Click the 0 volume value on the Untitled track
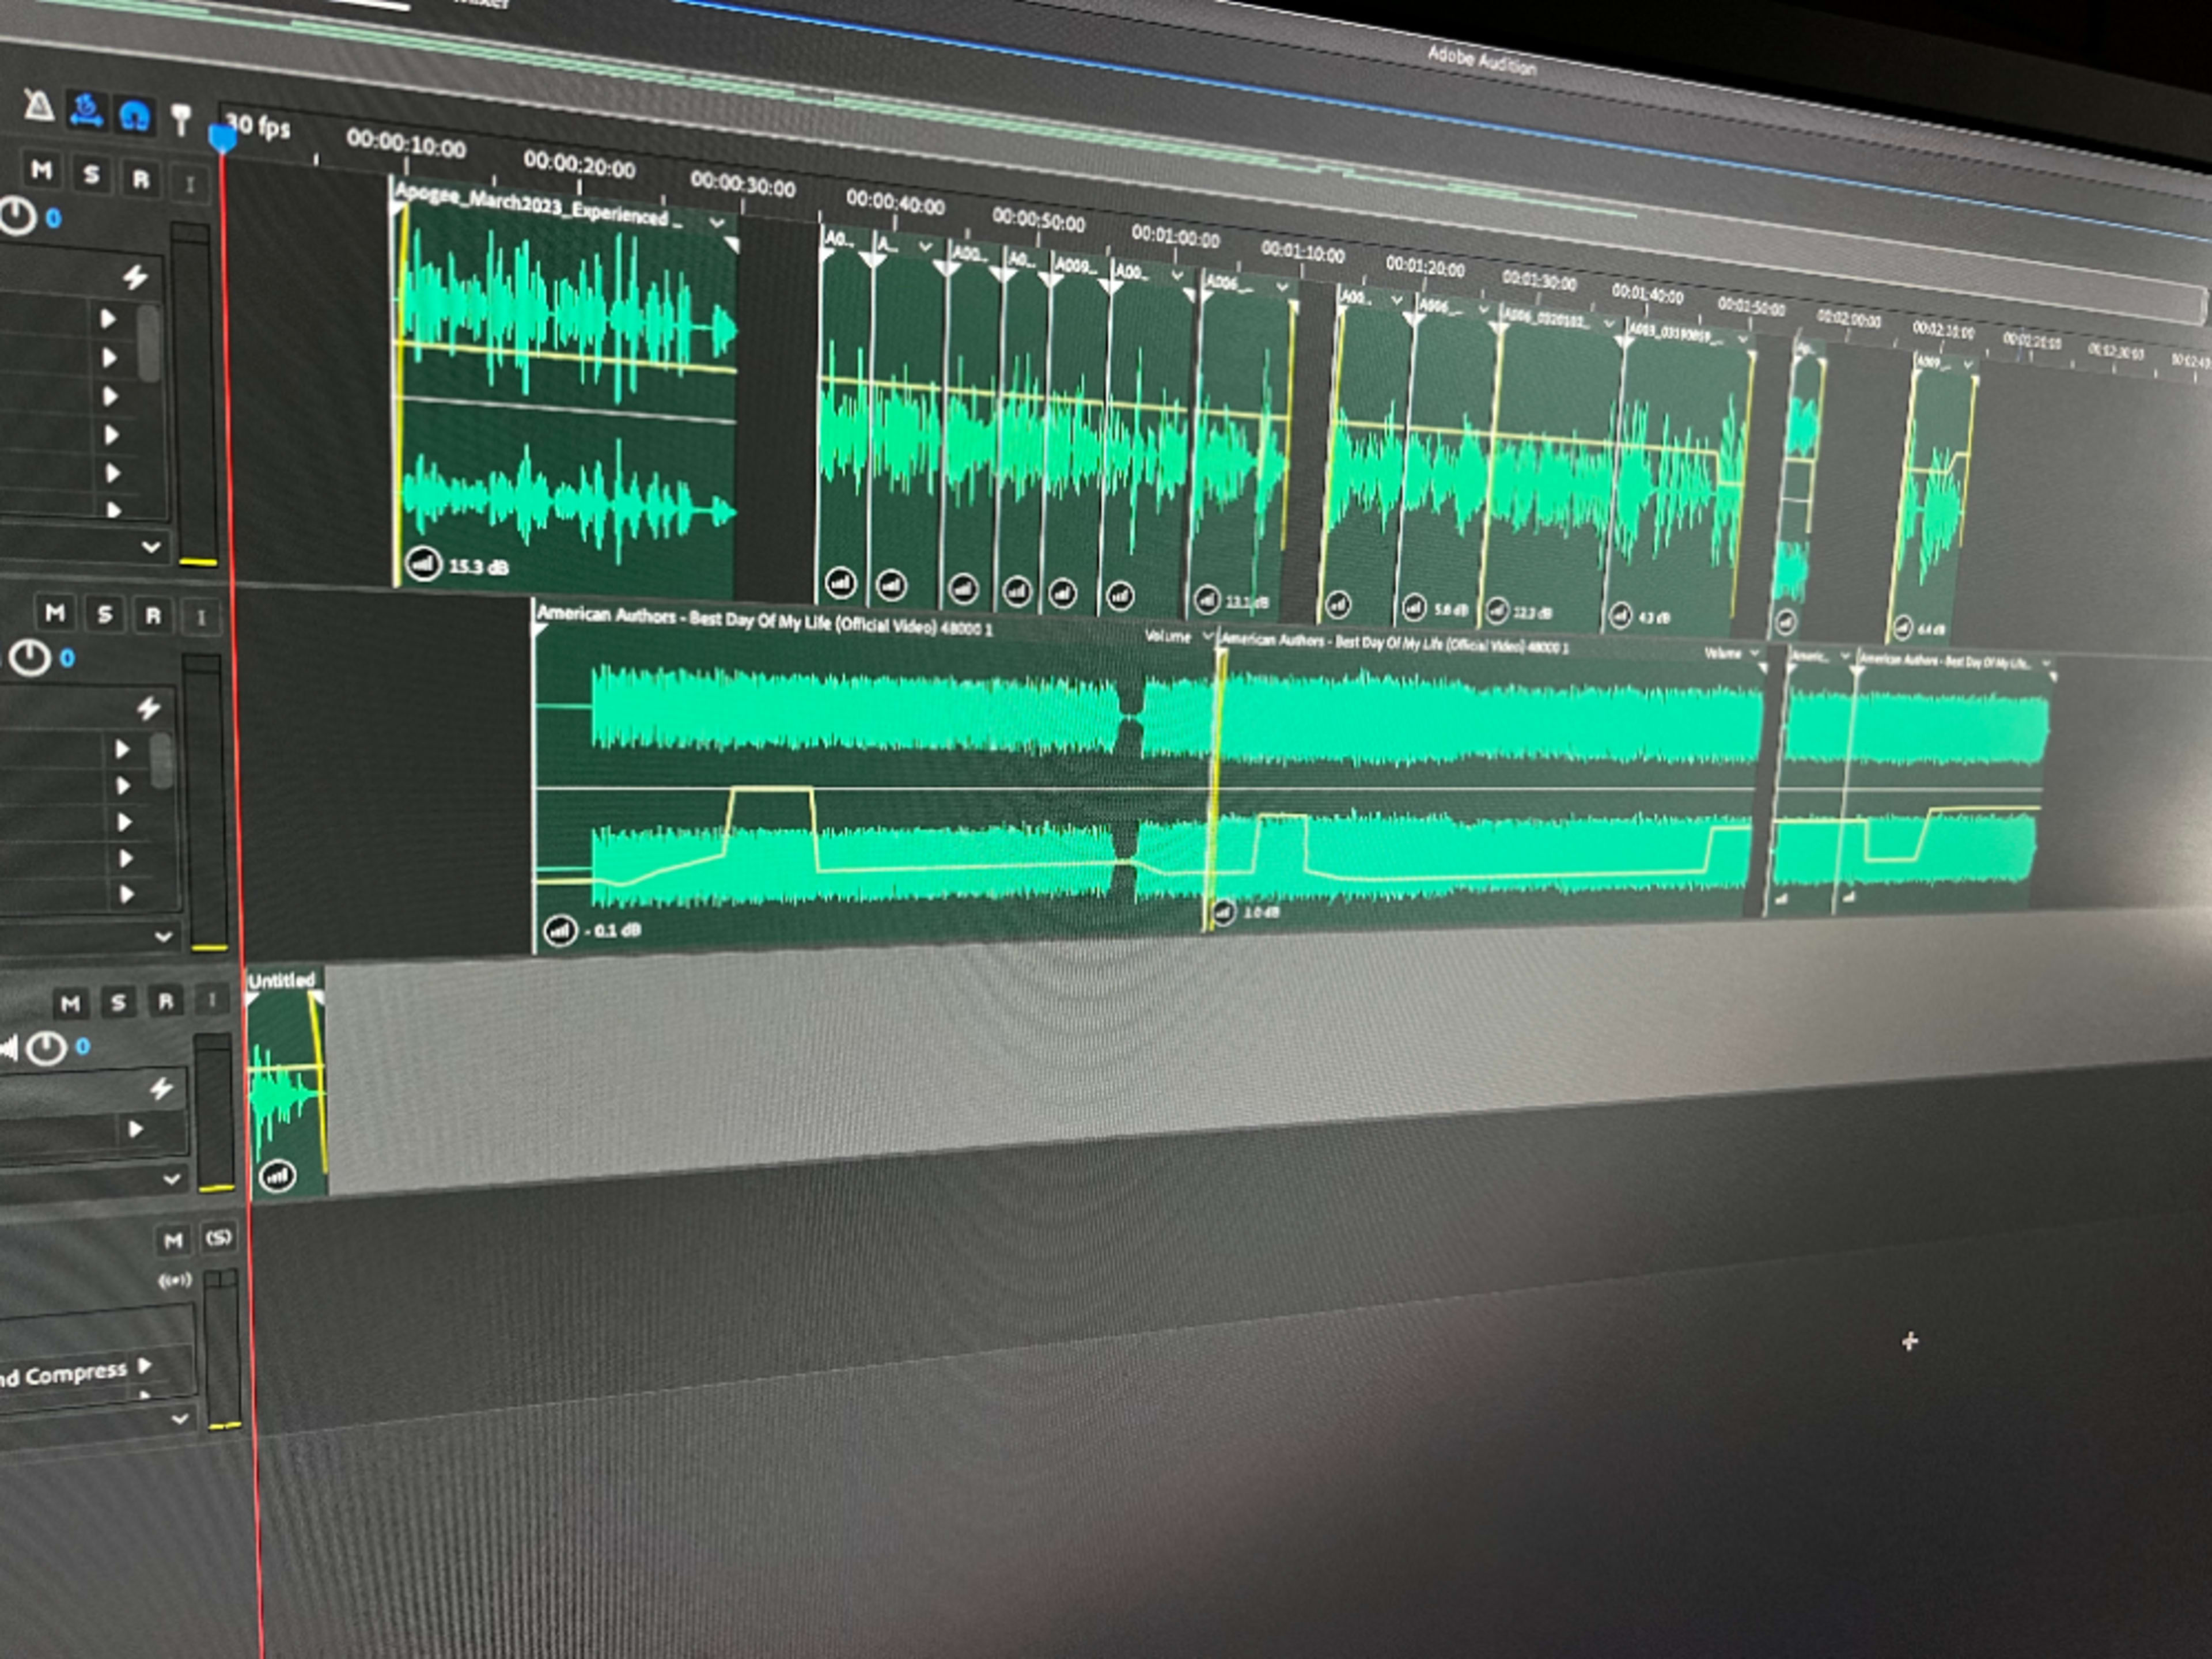This screenshot has height=1659, width=2212. click(82, 1046)
